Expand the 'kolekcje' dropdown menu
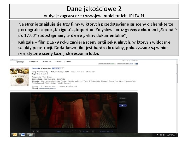 [47, 62]
